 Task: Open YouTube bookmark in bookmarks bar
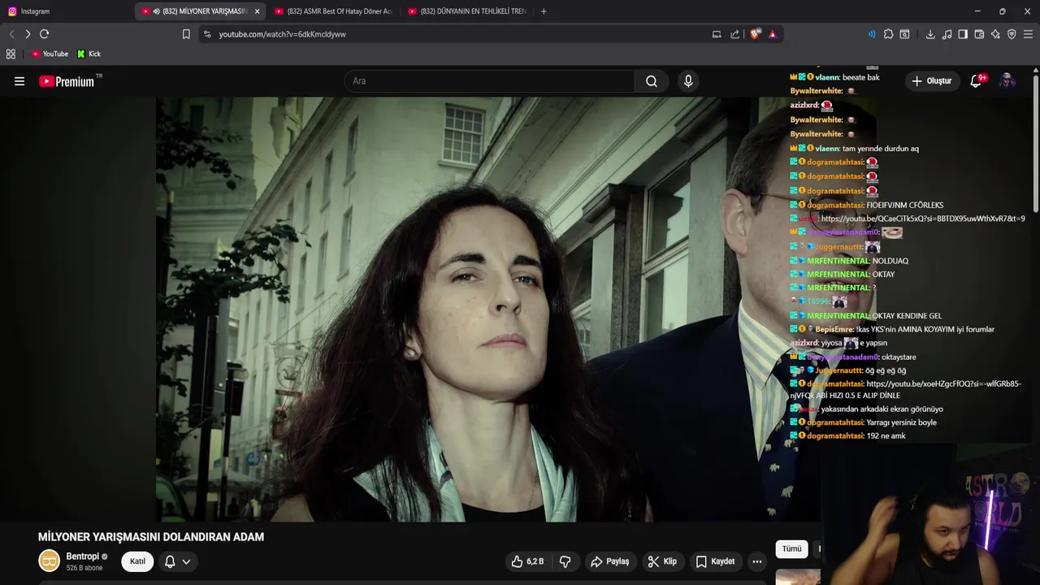point(50,54)
